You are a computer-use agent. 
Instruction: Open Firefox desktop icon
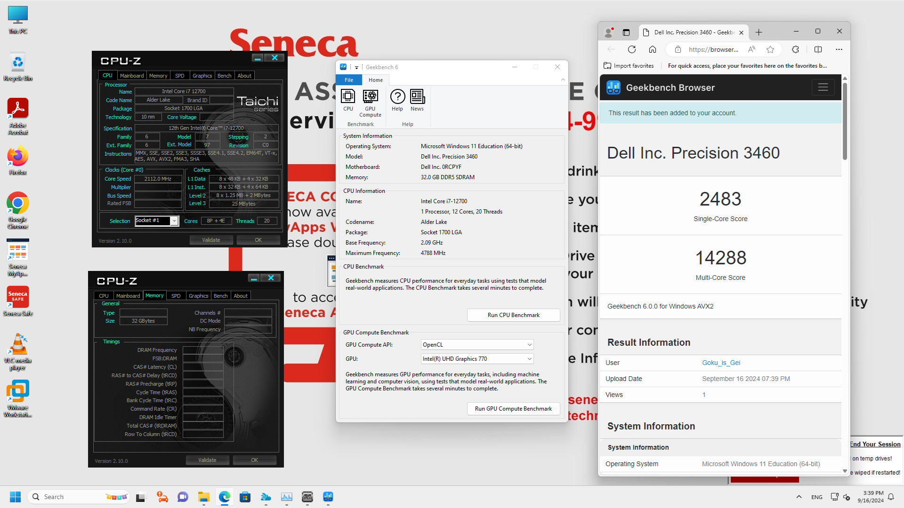tap(18, 160)
